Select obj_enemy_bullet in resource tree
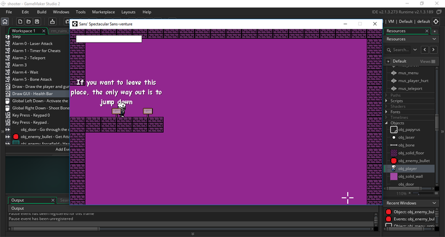The image size is (445, 237). 414,161
